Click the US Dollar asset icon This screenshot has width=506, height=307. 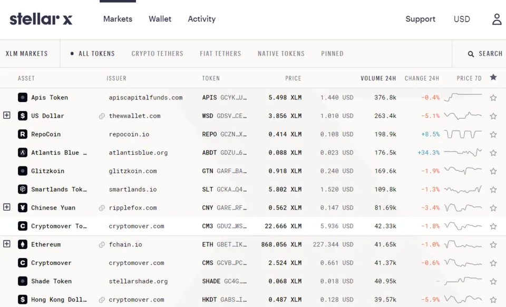22,116
